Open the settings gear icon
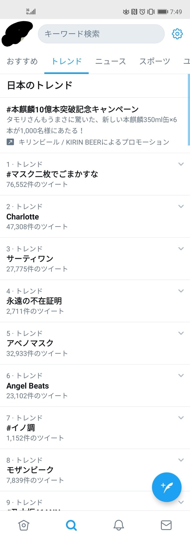 pos(177,34)
